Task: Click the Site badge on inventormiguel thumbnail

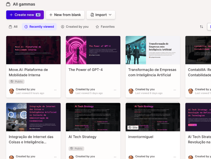Action: (133, 127)
